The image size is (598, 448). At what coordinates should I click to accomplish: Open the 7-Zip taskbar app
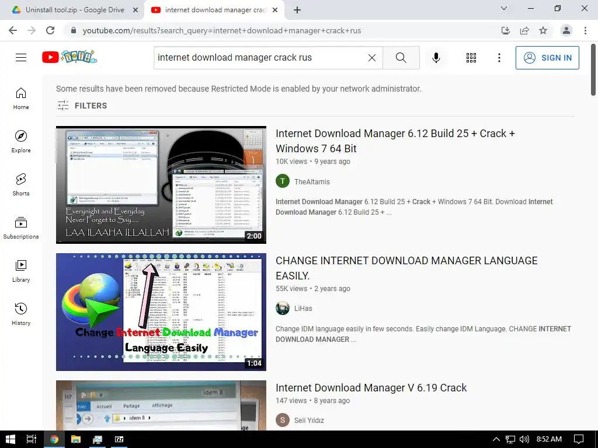pos(119,439)
